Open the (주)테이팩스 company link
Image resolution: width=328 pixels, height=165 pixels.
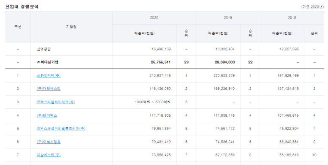tap(47, 115)
